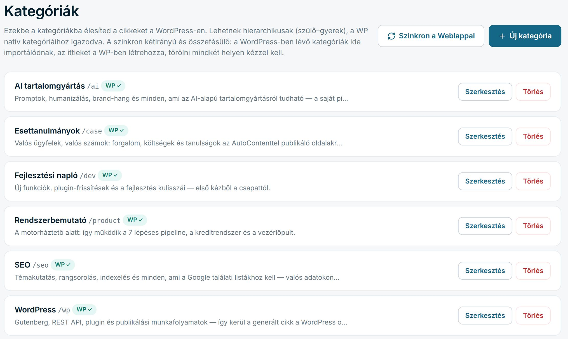The width and height of the screenshot is (568, 339).
Task: Click the /wp slug text
Action: coord(64,310)
